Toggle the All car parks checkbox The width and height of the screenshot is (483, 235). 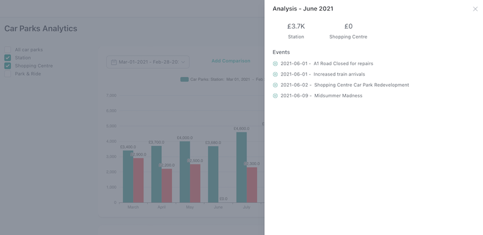pos(8,49)
